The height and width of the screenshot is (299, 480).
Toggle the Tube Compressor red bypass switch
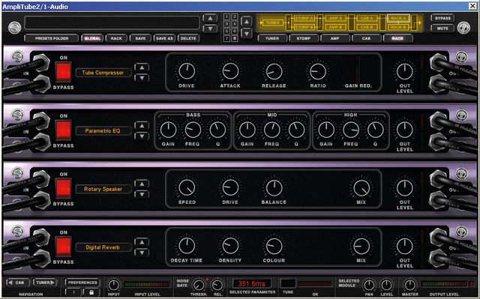click(63, 72)
